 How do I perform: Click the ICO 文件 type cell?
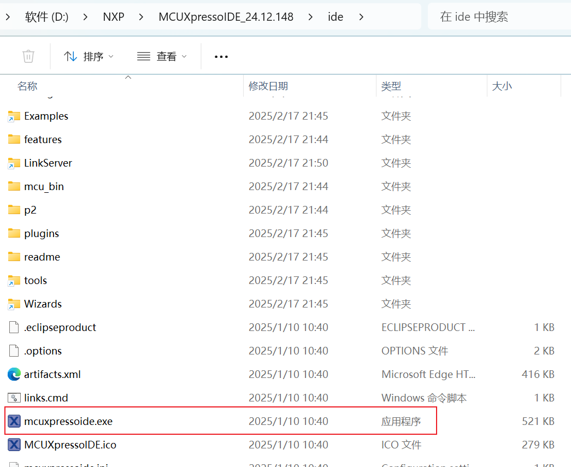point(401,445)
